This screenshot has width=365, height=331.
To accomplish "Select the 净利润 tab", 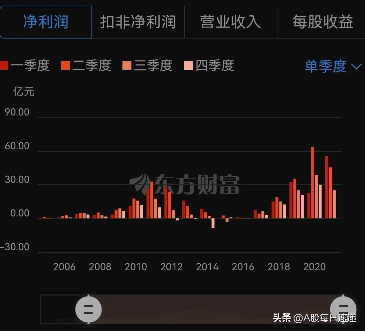I will [46, 22].
